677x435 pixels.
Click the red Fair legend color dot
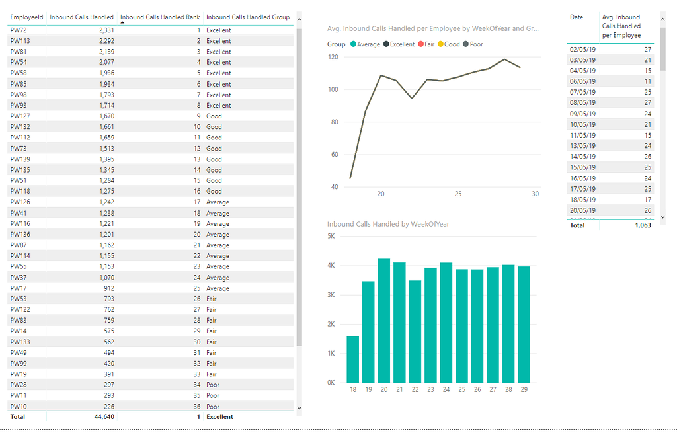[x=421, y=44]
